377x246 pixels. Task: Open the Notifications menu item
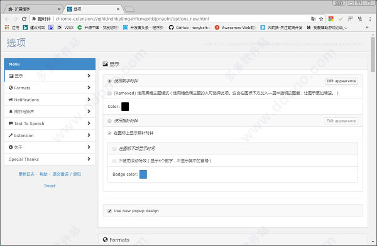tap(50, 100)
